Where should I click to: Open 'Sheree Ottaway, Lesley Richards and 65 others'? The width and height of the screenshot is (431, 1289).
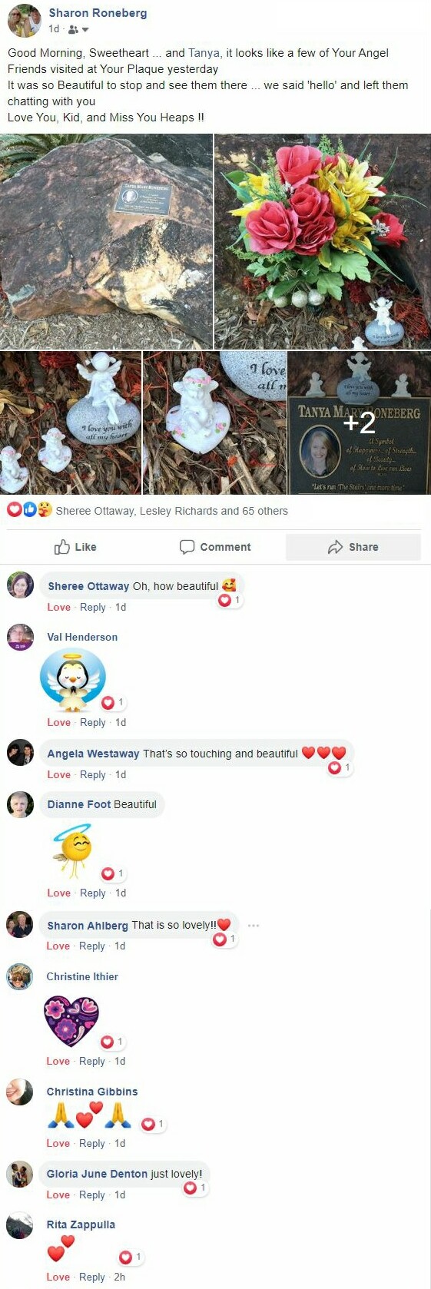pyautogui.click(x=172, y=511)
